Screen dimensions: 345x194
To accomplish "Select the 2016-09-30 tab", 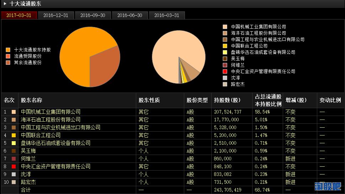I will 93,15.
